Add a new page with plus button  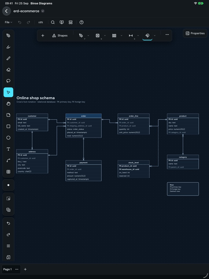coord(25,269)
